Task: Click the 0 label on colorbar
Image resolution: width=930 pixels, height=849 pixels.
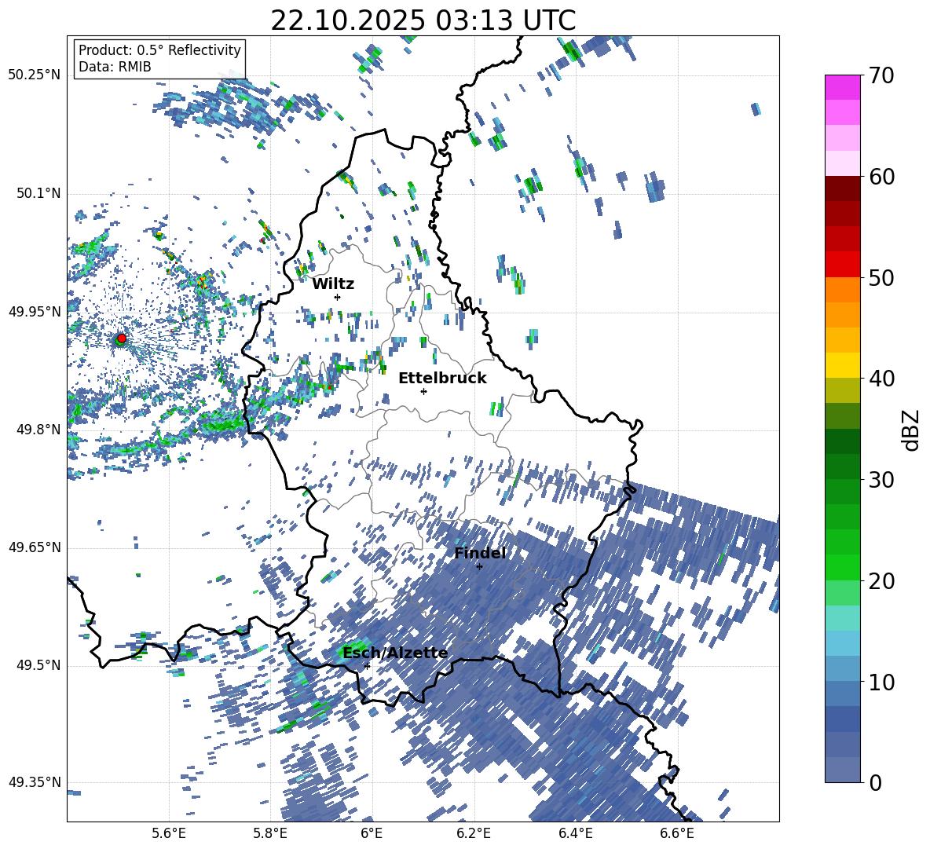Action: click(x=874, y=782)
